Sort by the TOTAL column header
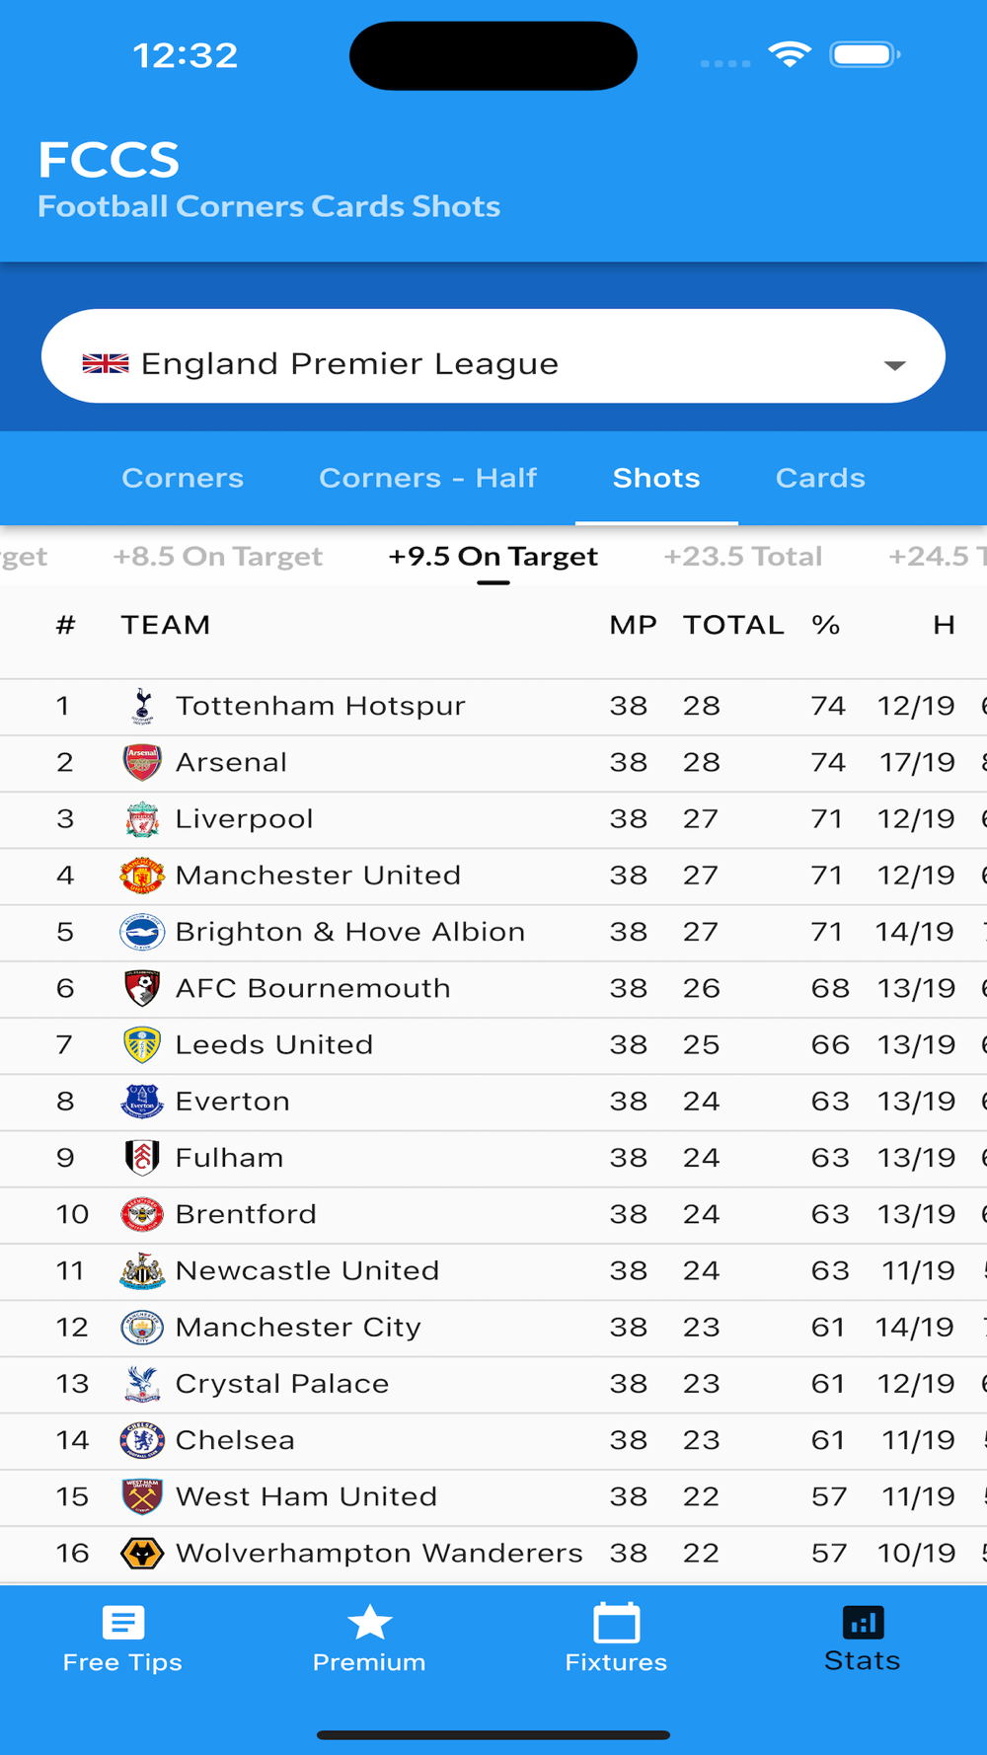The height and width of the screenshot is (1755, 987). tap(733, 625)
